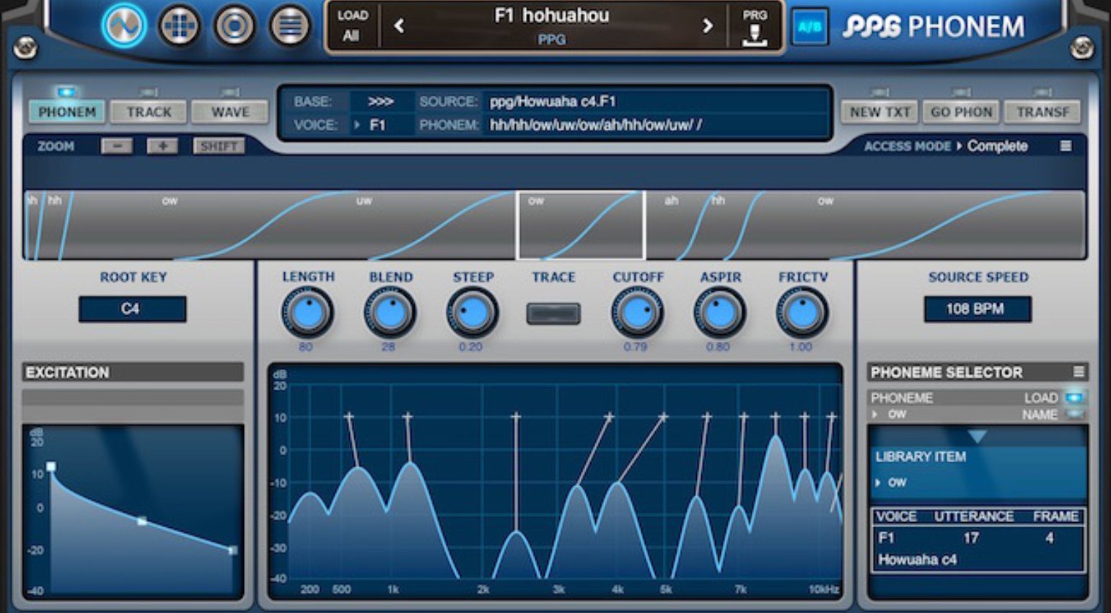Switch to the TRACK tab

tap(149, 112)
